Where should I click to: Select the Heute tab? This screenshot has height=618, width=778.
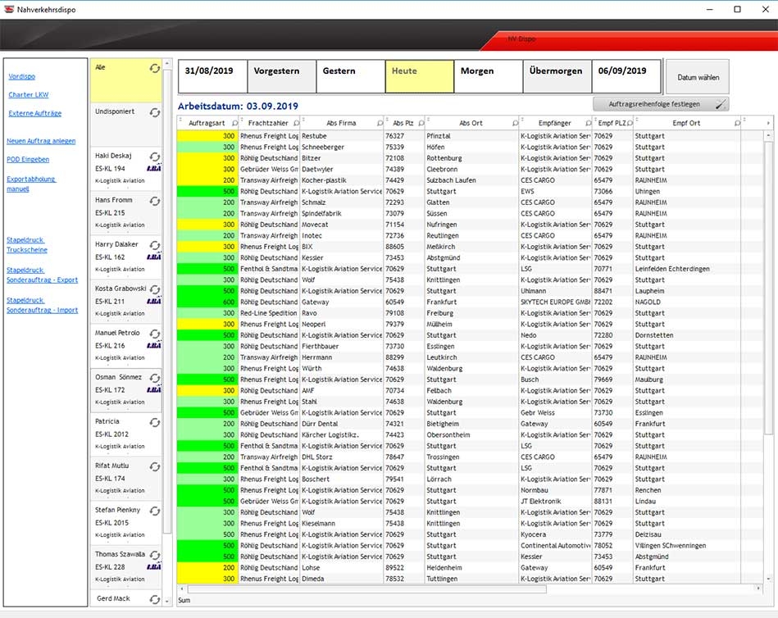coord(420,76)
